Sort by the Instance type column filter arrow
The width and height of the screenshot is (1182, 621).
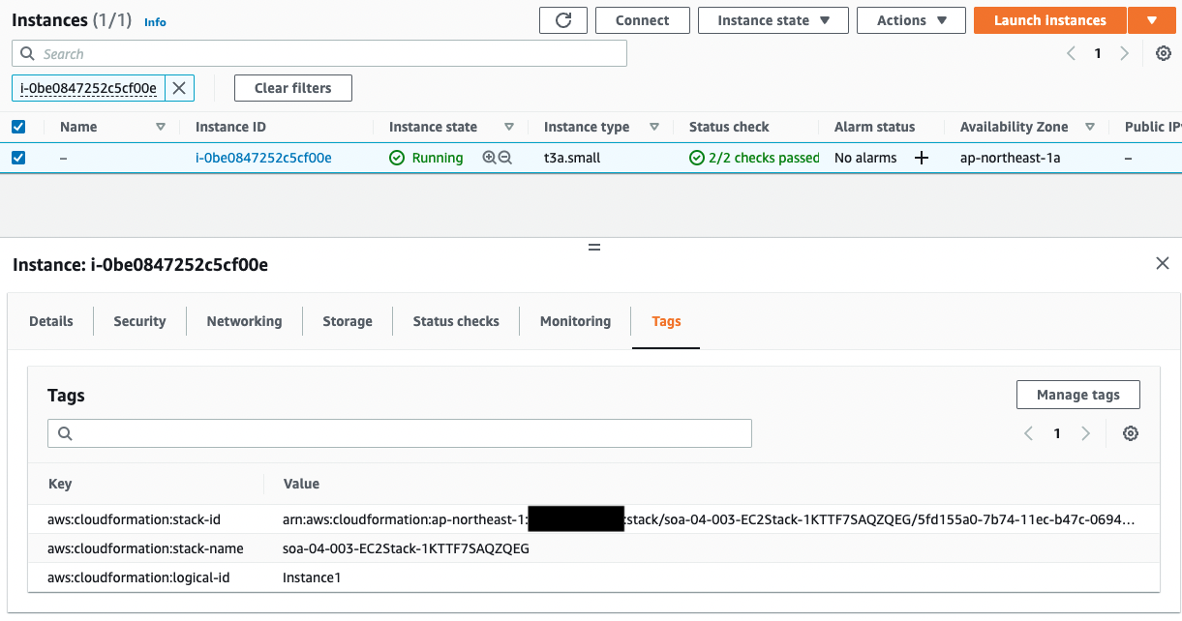654,127
